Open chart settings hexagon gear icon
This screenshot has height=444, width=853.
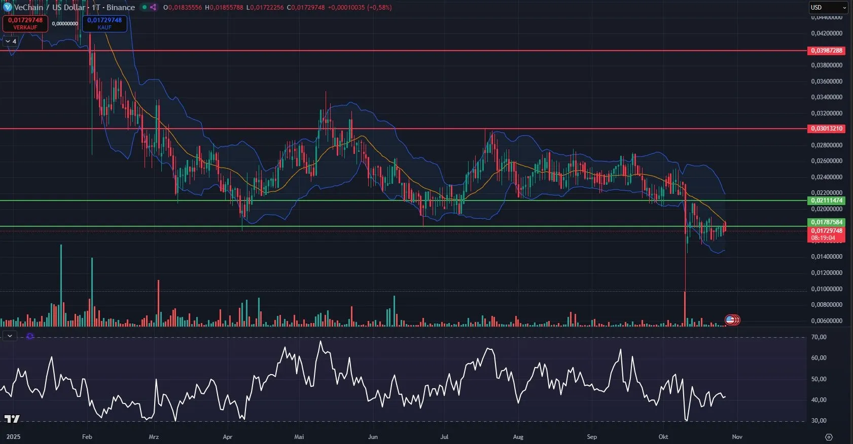(x=829, y=437)
